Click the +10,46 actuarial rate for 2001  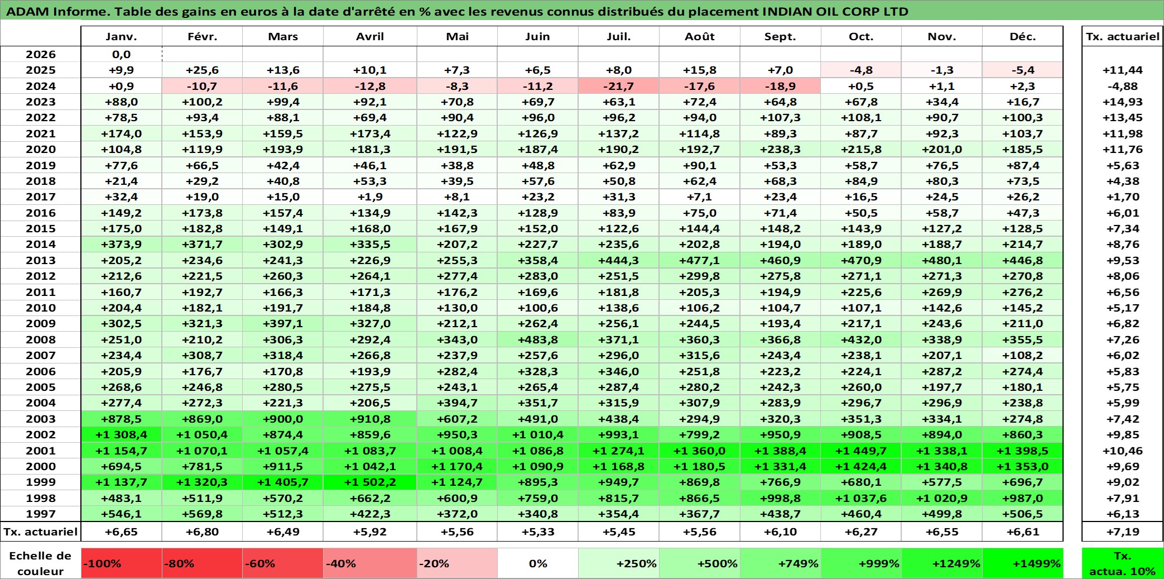point(1122,451)
